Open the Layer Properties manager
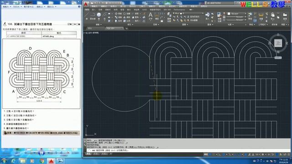This screenshot has width=292, height=164. pyautogui.click(x=169, y=17)
